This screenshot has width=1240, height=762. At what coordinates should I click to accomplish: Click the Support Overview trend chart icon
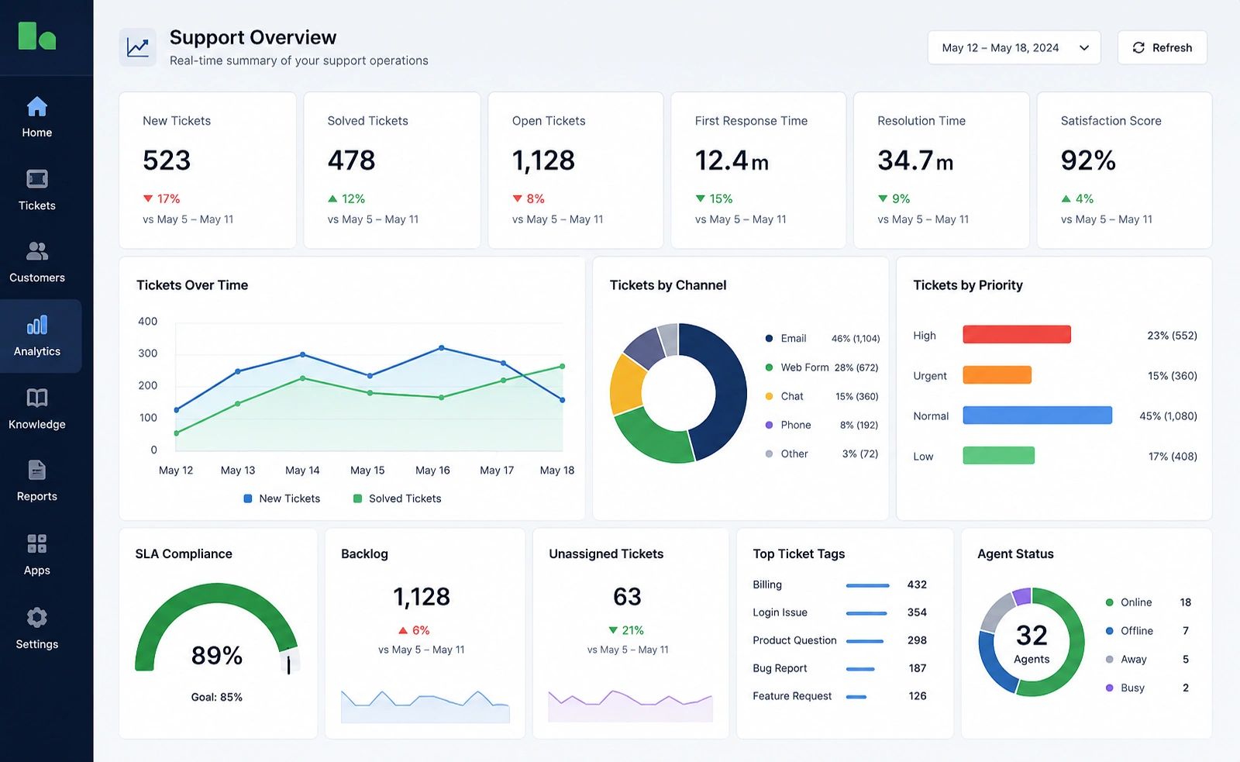coord(138,47)
